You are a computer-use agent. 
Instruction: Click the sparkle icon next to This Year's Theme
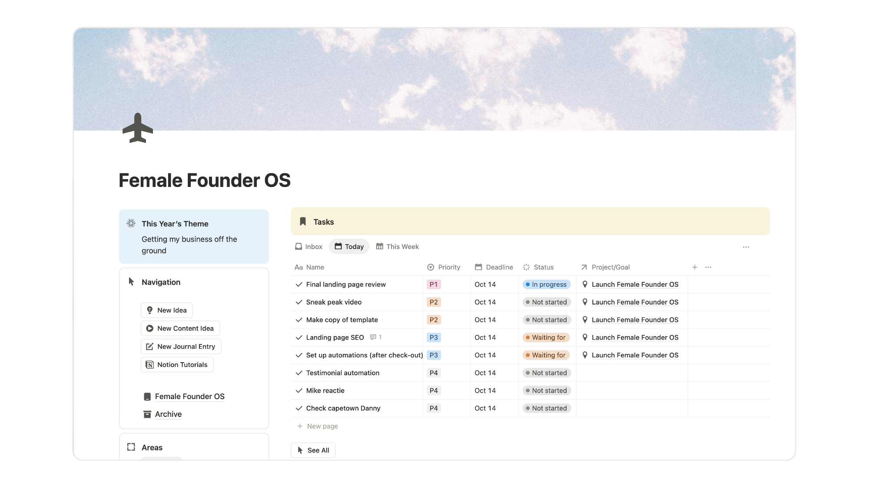131,223
